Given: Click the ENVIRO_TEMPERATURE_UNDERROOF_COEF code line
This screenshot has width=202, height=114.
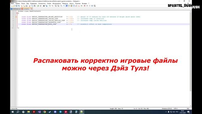Looking at the screenshot, I should 48,22.
